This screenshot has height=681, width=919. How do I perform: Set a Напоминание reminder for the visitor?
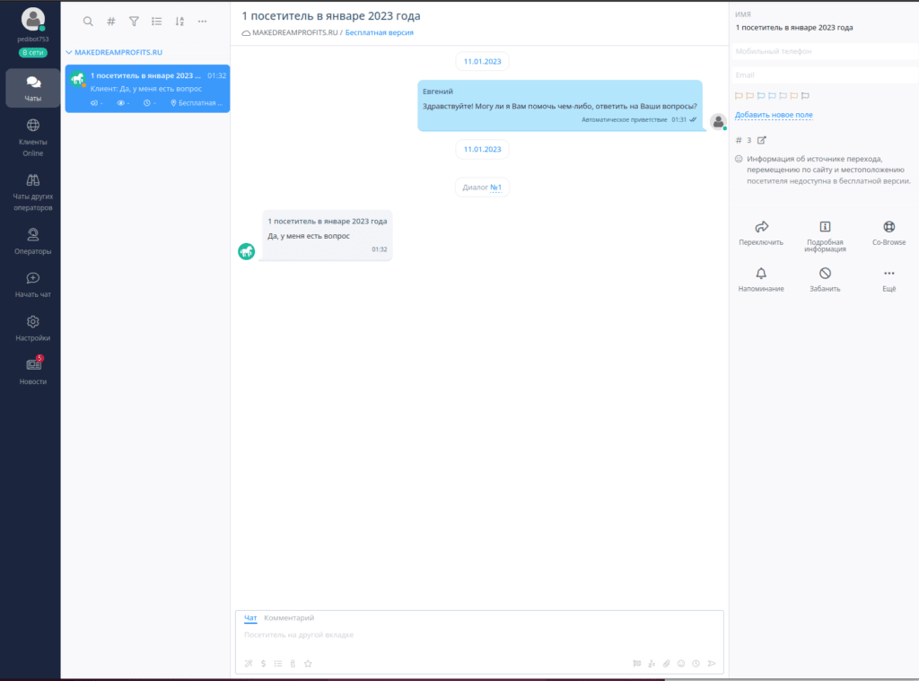point(761,274)
